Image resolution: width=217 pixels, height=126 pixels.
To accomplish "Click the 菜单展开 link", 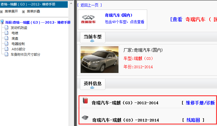I will pos(11,11).
